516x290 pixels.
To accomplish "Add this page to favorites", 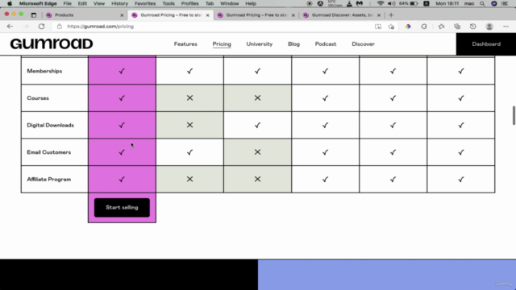I will pos(391,27).
